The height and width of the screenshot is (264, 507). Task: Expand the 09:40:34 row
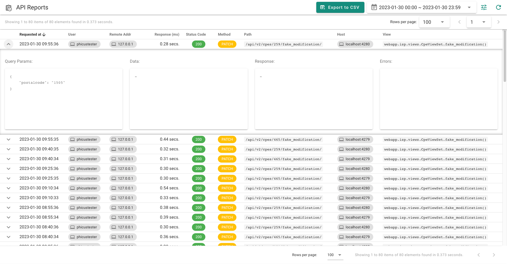9,159
